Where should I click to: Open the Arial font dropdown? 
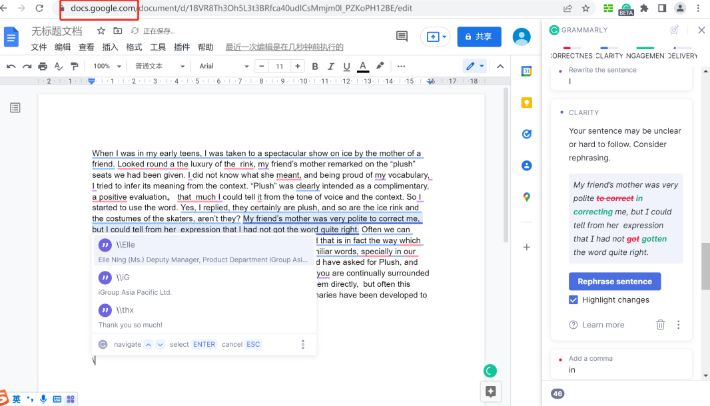point(223,66)
